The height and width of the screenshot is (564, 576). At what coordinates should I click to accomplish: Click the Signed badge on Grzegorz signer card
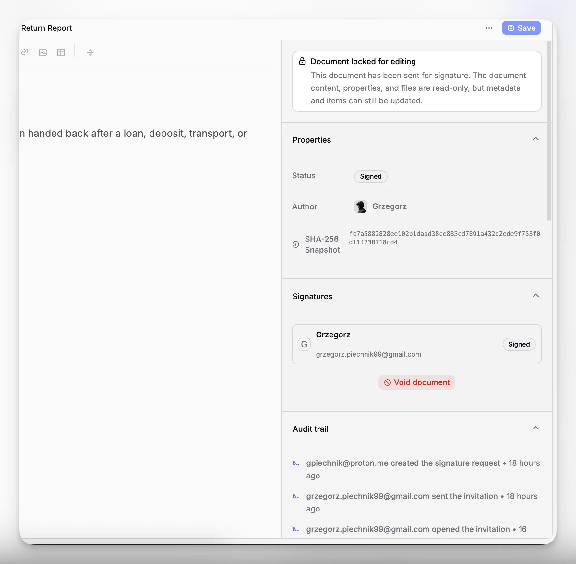519,344
